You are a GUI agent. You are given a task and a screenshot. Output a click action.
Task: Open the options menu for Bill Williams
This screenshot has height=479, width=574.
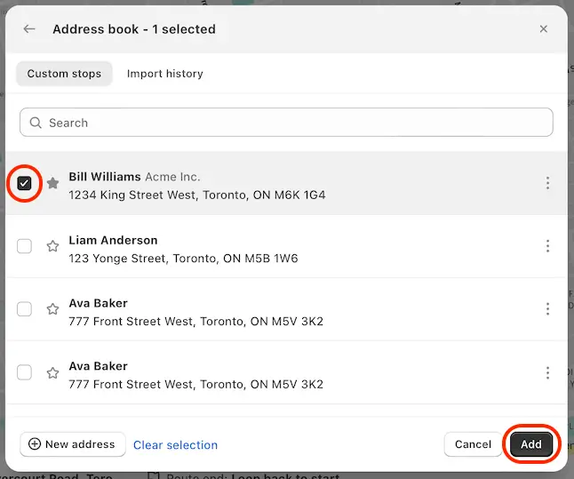point(547,183)
